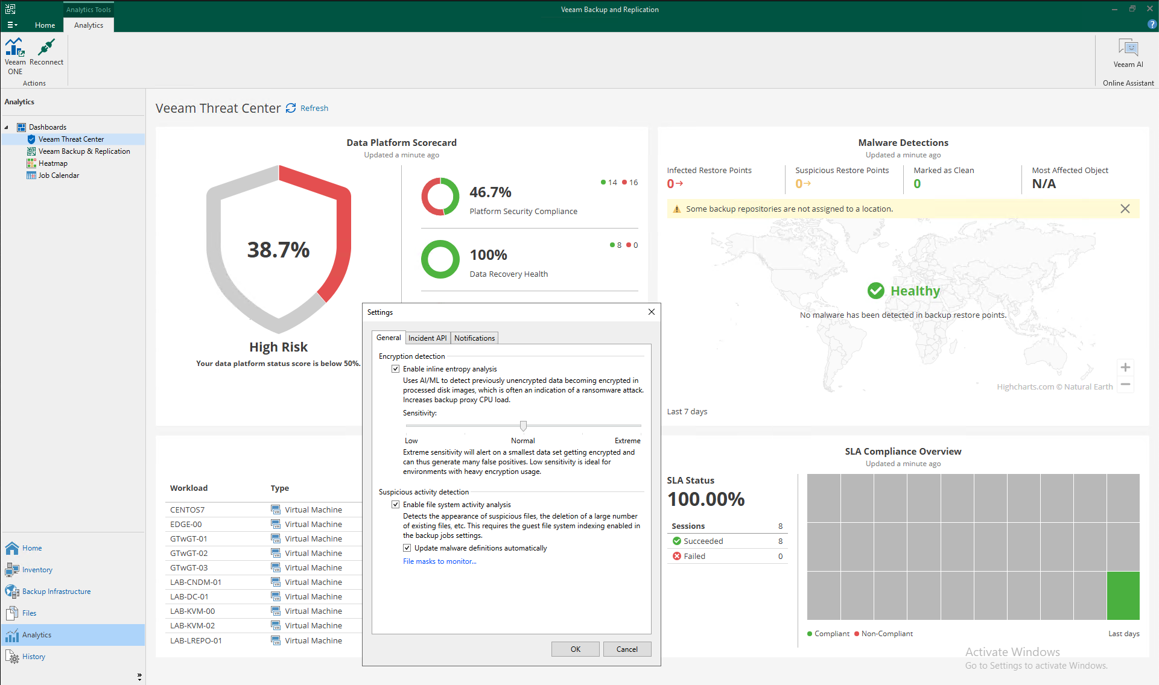
Task: Disable inline entropy analysis checkbox
Action: 396,369
